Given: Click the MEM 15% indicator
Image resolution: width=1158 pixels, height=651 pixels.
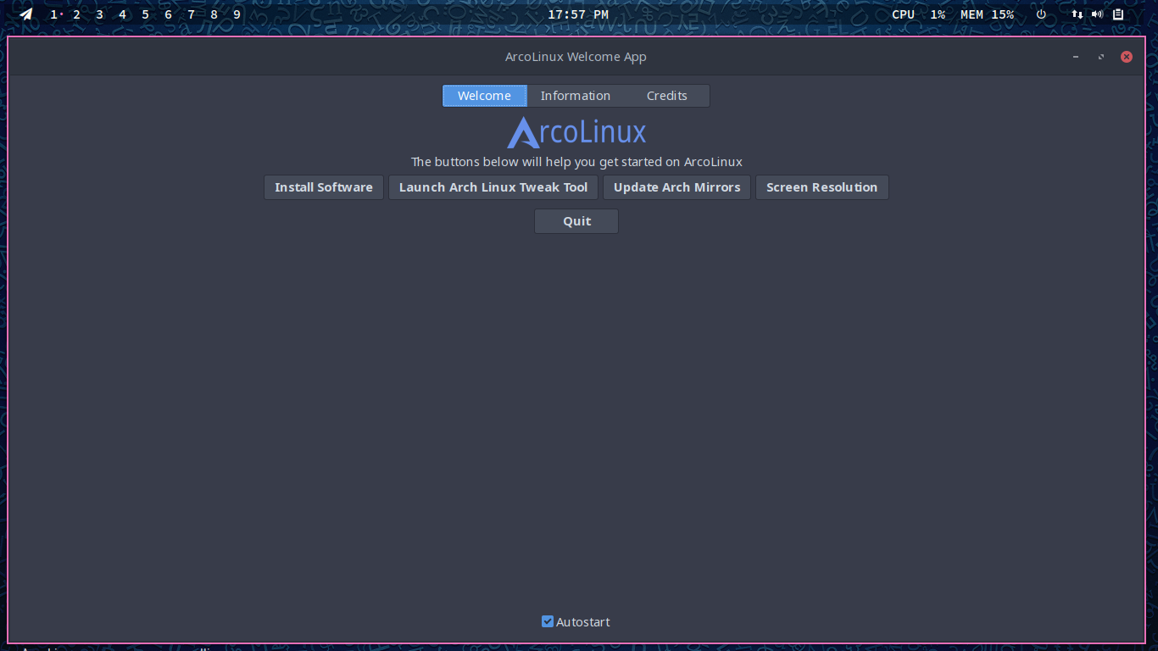Looking at the screenshot, I should 987,14.
